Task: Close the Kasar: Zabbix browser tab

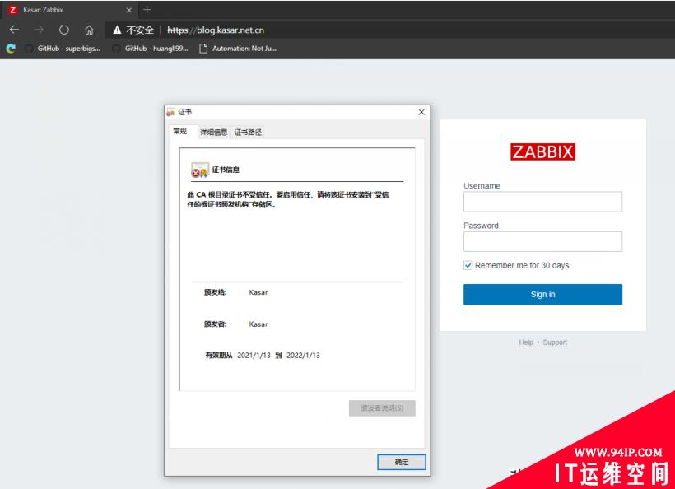Action: click(x=128, y=10)
